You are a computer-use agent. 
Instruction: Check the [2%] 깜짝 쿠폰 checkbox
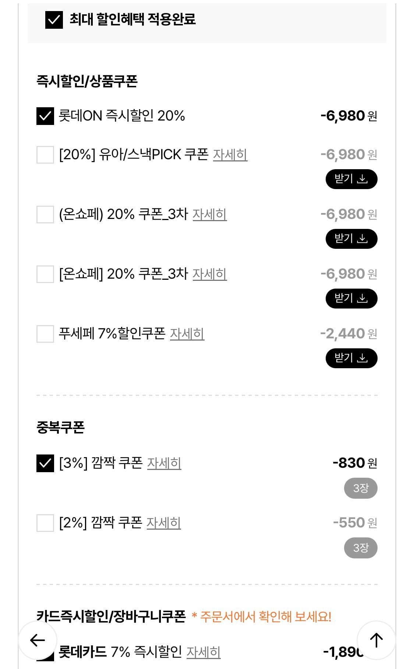coord(45,523)
